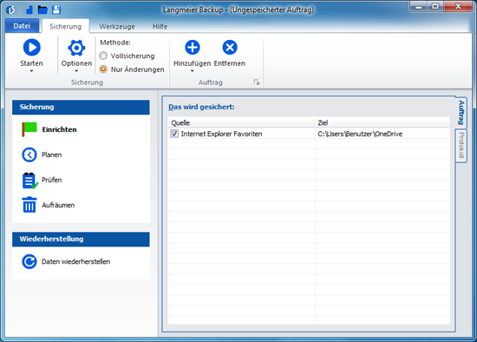This screenshot has height=342, width=477.
Task: Close the Langmeier Backup window
Action: pyautogui.click(x=459, y=6)
